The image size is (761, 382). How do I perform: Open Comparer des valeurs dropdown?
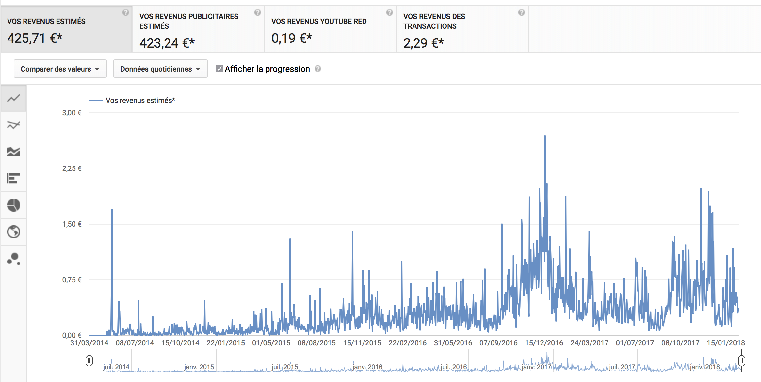point(60,69)
